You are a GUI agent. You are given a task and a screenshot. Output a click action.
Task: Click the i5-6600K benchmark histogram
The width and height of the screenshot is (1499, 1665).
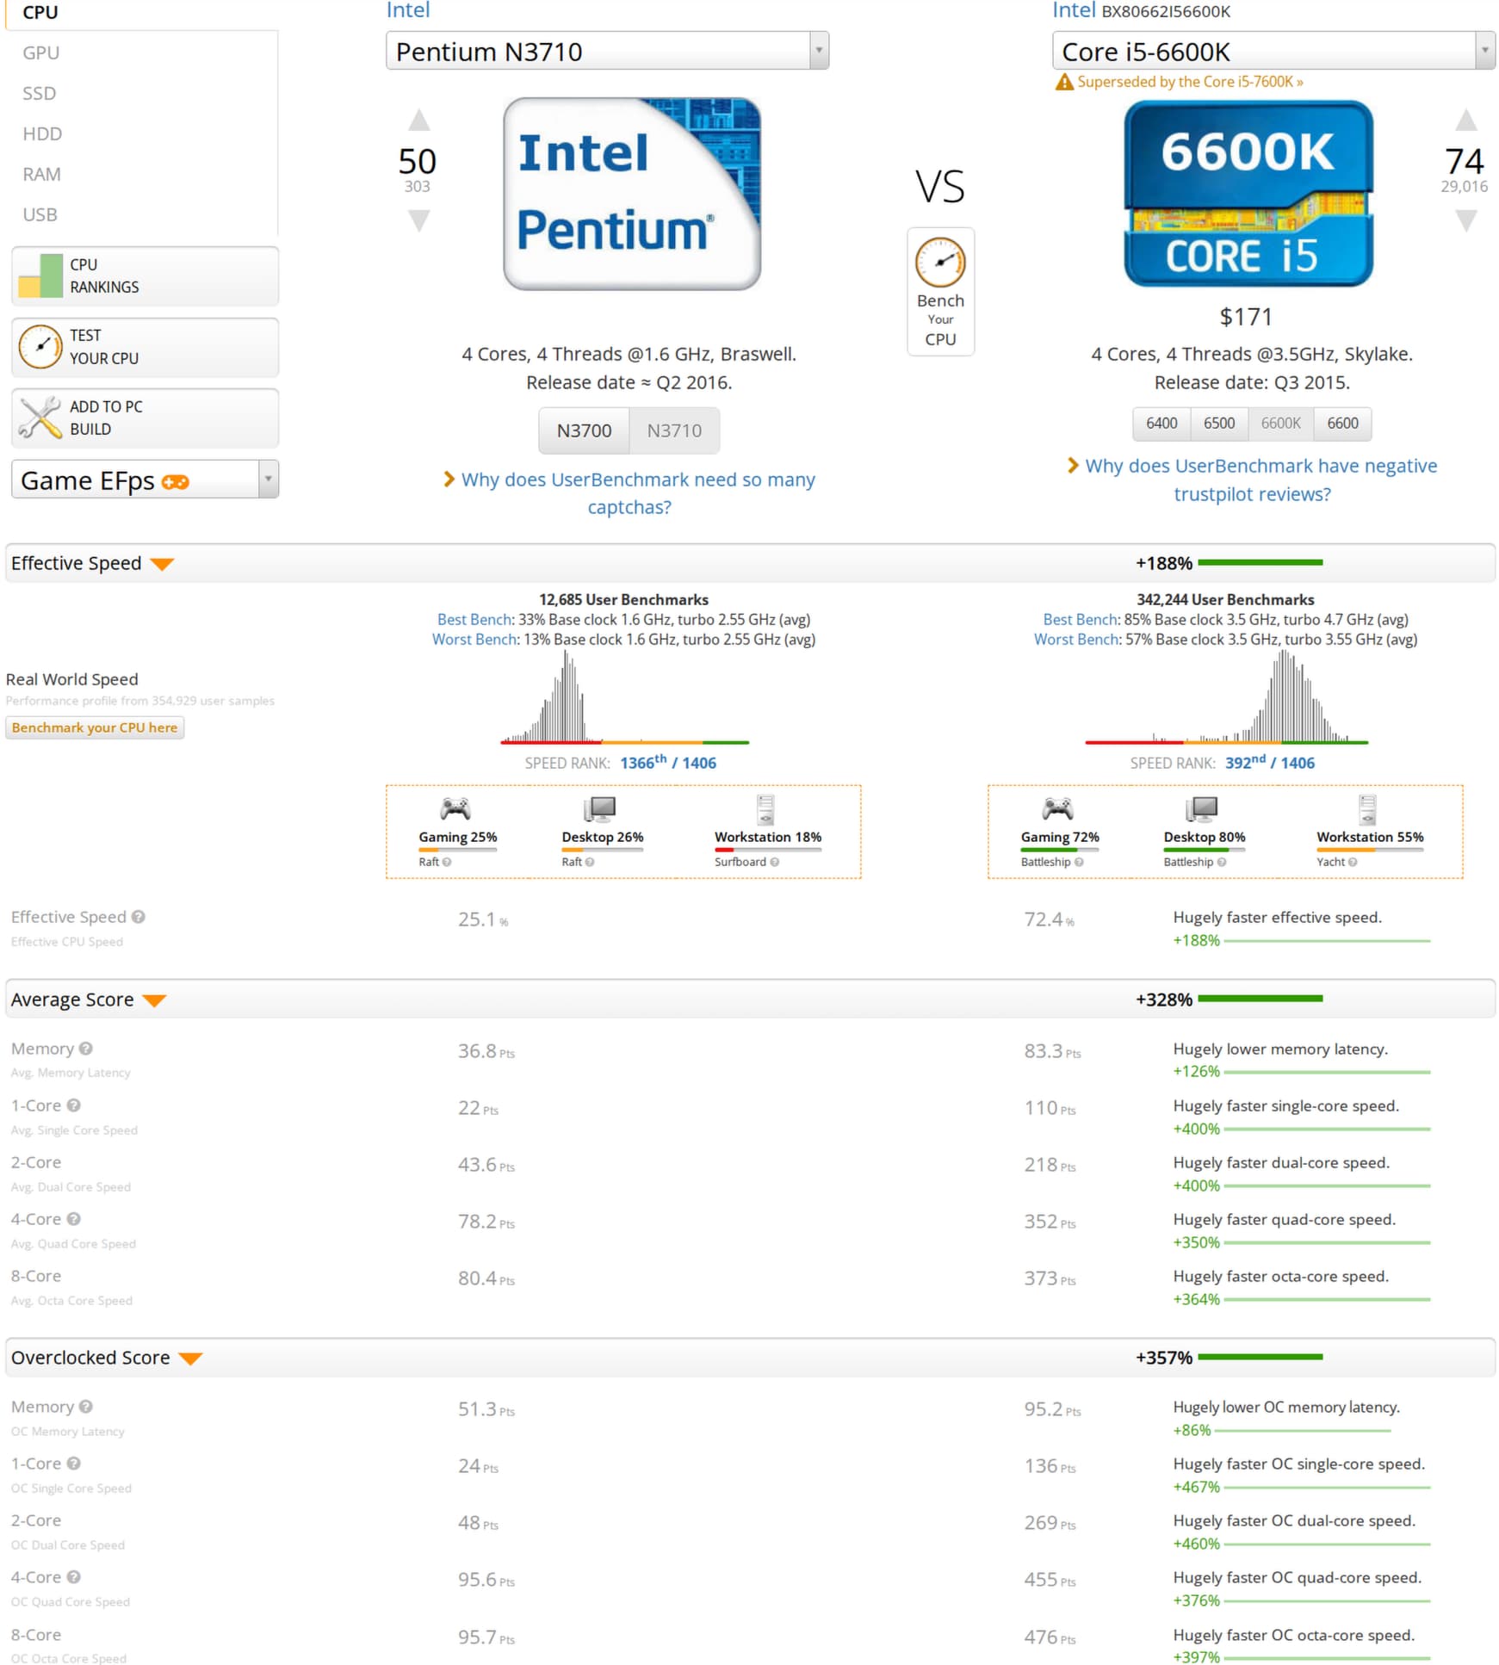(x=1227, y=697)
